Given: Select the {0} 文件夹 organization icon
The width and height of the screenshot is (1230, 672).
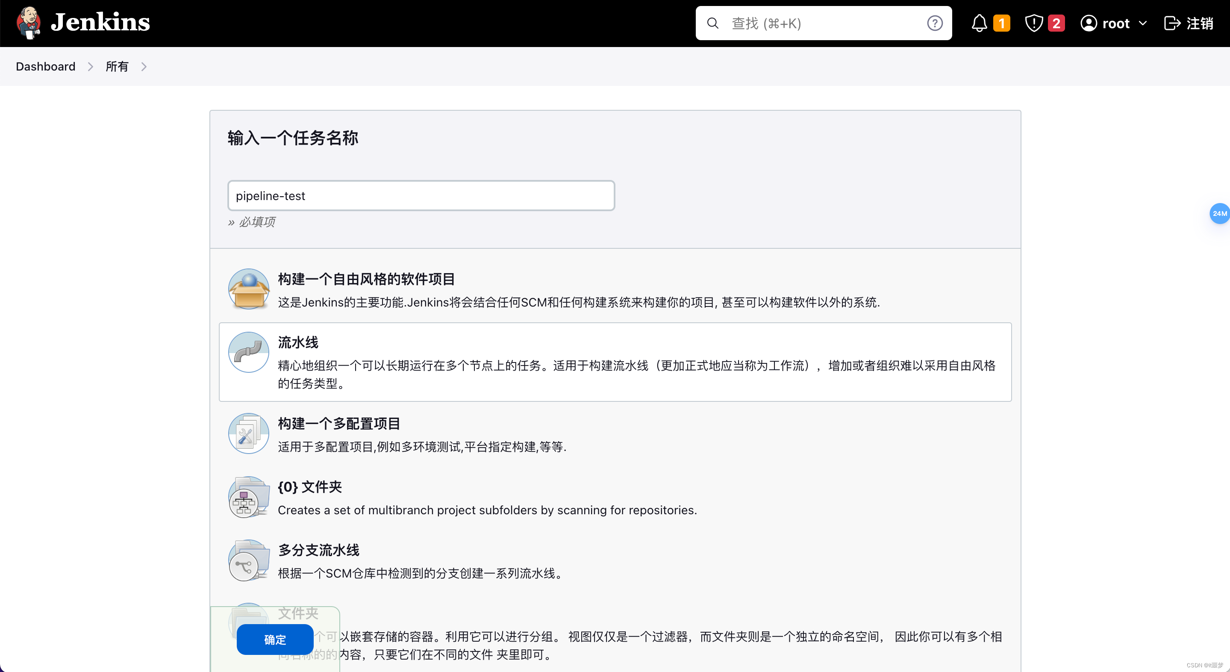Looking at the screenshot, I should [248, 497].
